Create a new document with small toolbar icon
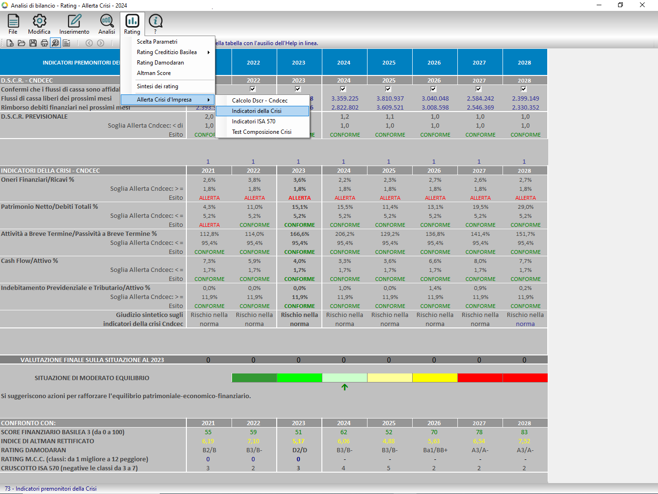Image resolution: width=658 pixels, height=494 pixels. [x=10, y=43]
